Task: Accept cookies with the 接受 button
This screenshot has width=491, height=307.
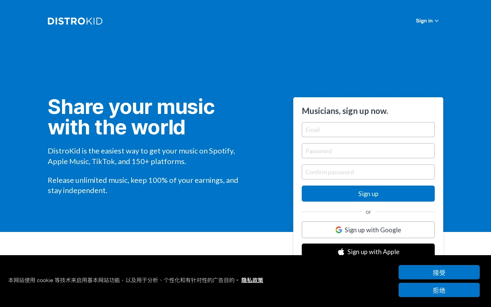Action: pyautogui.click(x=439, y=272)
